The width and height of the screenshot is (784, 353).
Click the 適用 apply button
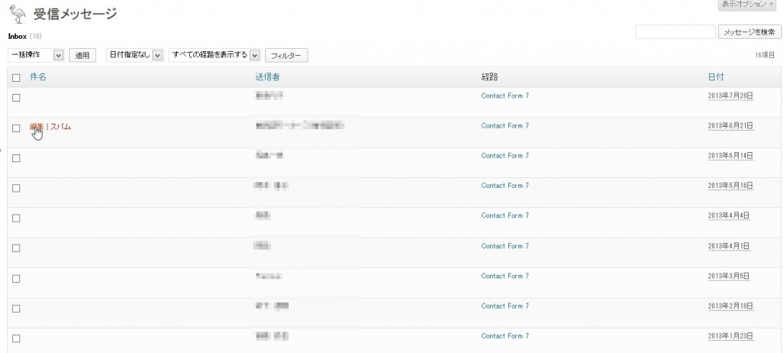[x=82, y=55]
